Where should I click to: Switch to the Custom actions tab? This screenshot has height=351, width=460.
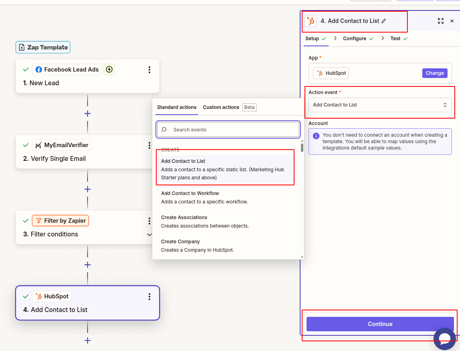[221, 107]
